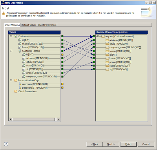Click the company_name[STRING(300)] argument icon
The width and height of the screenshot is (157, 150).
107,48
